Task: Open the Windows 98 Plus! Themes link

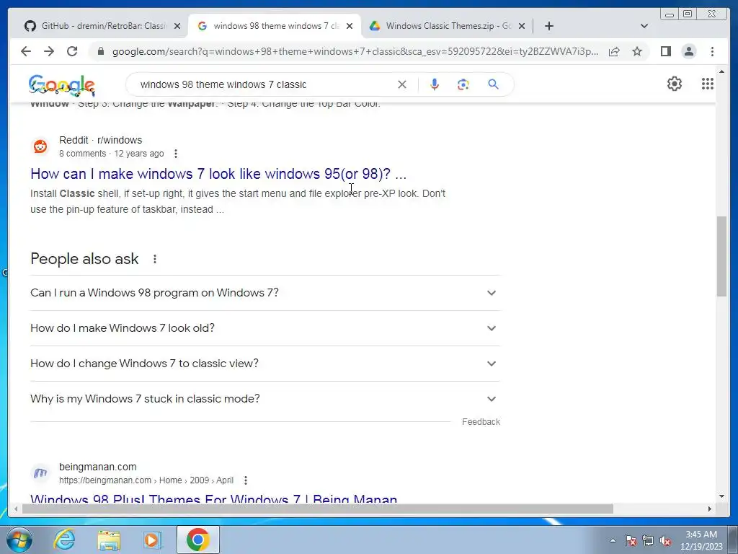Action: click(x=213, y=498)
